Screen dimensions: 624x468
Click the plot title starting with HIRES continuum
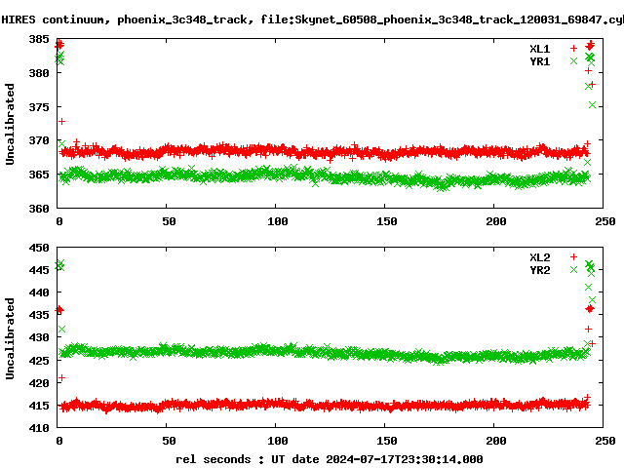(312, 19)
